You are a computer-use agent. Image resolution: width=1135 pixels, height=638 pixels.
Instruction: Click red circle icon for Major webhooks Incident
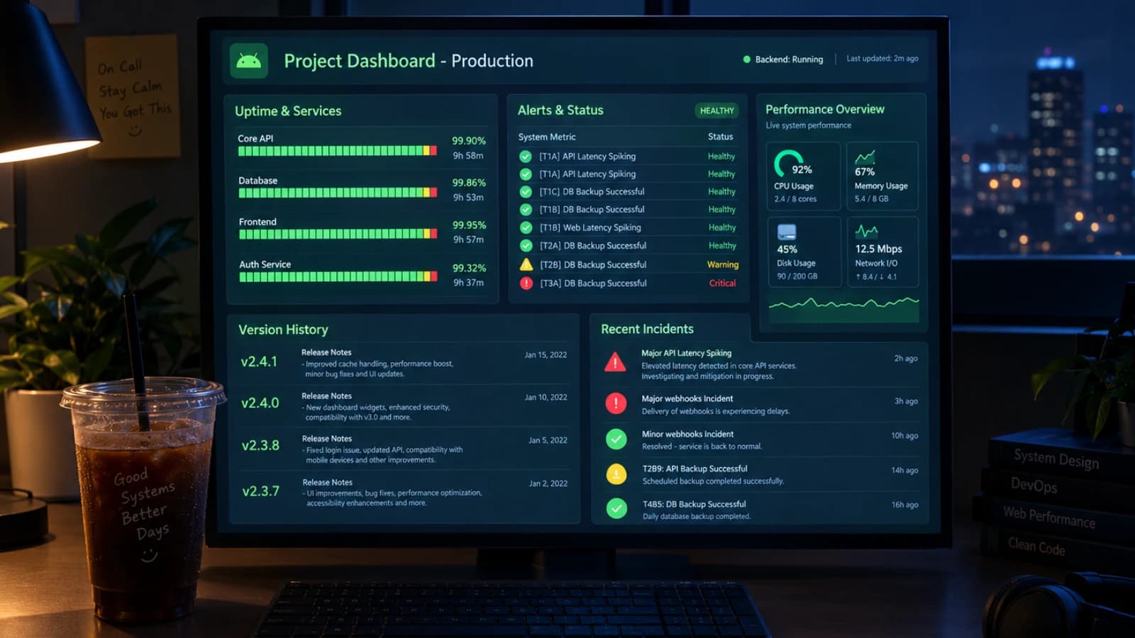pyautogui.click(x=616, y=403)
